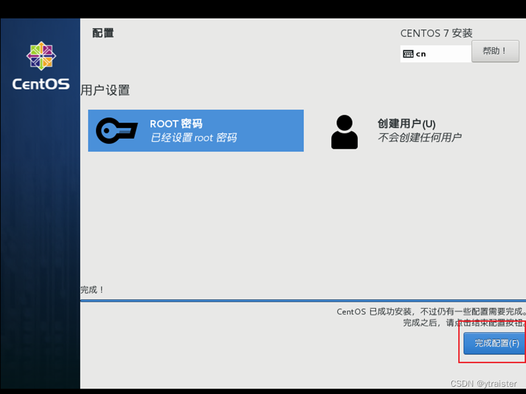The height and width of the screenshot is (394, 526).
Task: Open the ROOT 密码 settings tile
Action: [x=196, y=131]
